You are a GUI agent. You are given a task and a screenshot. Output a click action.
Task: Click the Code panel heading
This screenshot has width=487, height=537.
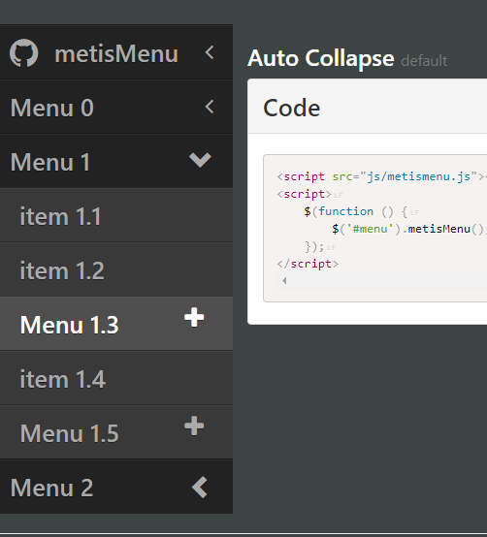pyautogui.click(x=292, y=109)
